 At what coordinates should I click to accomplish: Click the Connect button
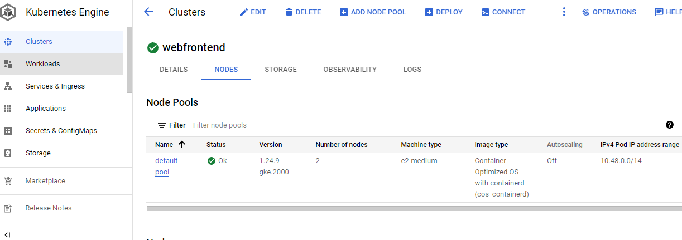click(503, 12)
